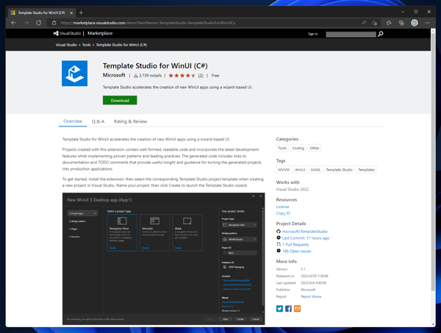
Task: Add this page to favorites star icon
Action: click(374, 23)
